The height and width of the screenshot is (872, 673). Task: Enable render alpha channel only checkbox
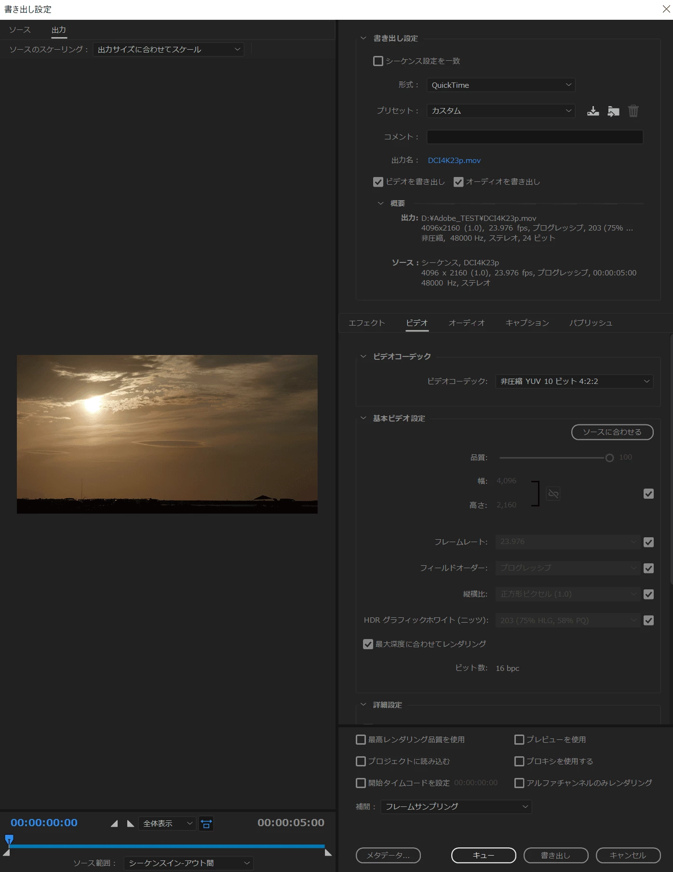[x=519, y=783]
